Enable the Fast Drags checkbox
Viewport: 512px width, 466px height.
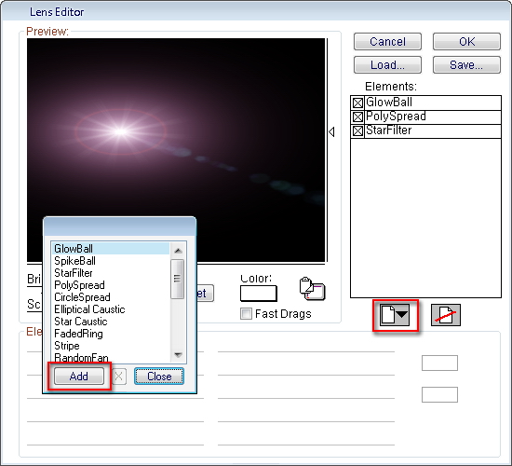click(x=246, y=313)
